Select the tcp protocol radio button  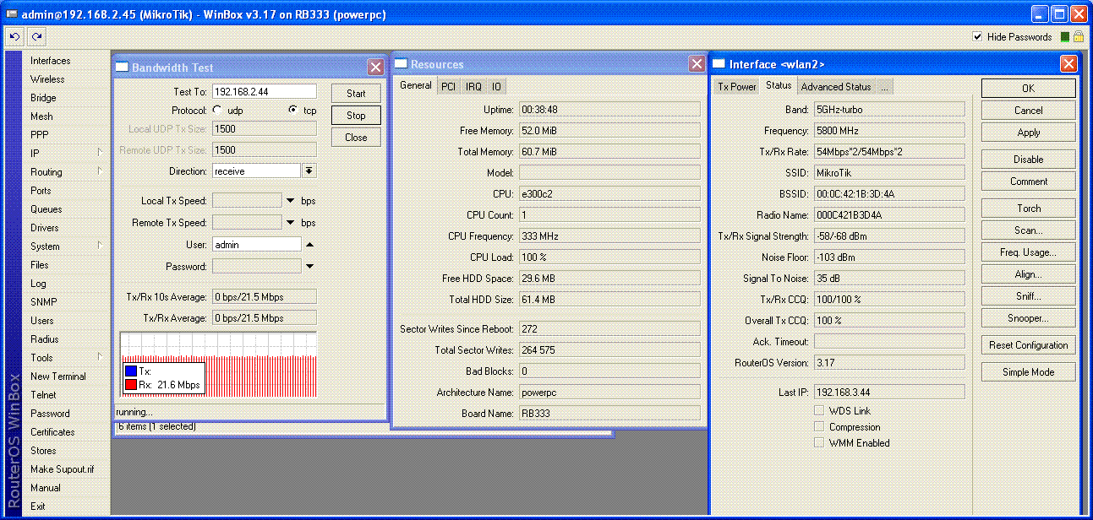(x=293, y=110)
